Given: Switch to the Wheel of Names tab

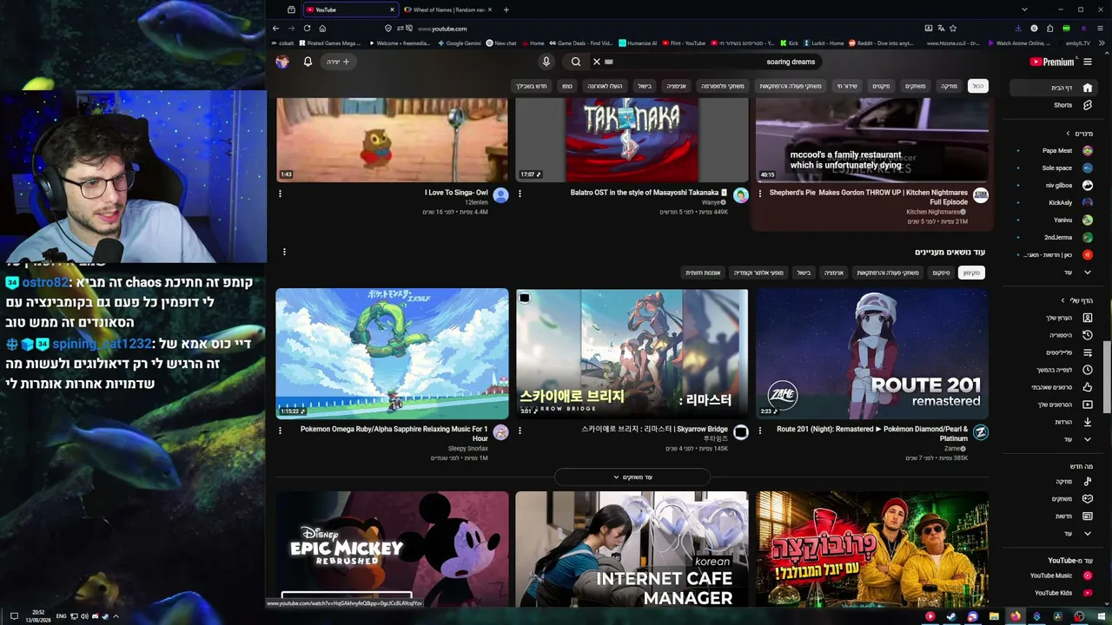Looking at the screenshot, I should [448, 10].
